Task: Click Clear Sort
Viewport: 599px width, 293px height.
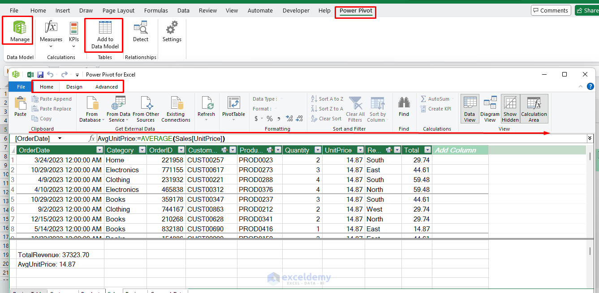Action: 326,119
